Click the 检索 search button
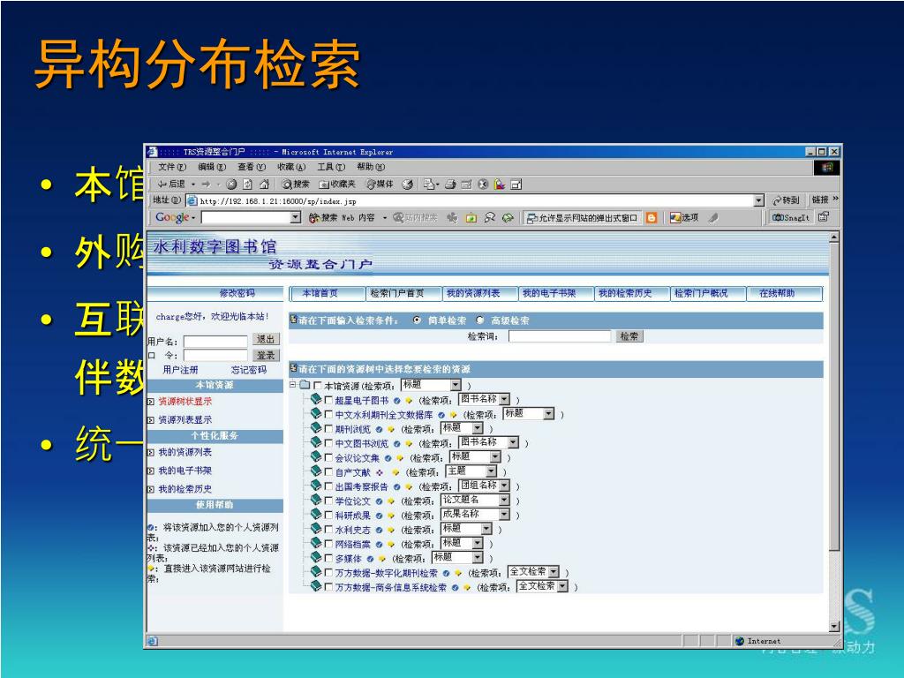Viewport: 904px width, 678px height. tap(629, 336)
